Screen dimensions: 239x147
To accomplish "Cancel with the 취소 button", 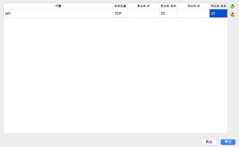I will pos(209,142).
